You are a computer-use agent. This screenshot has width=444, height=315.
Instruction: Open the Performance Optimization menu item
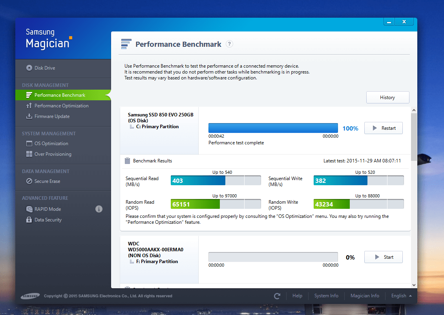coord(62,105)
